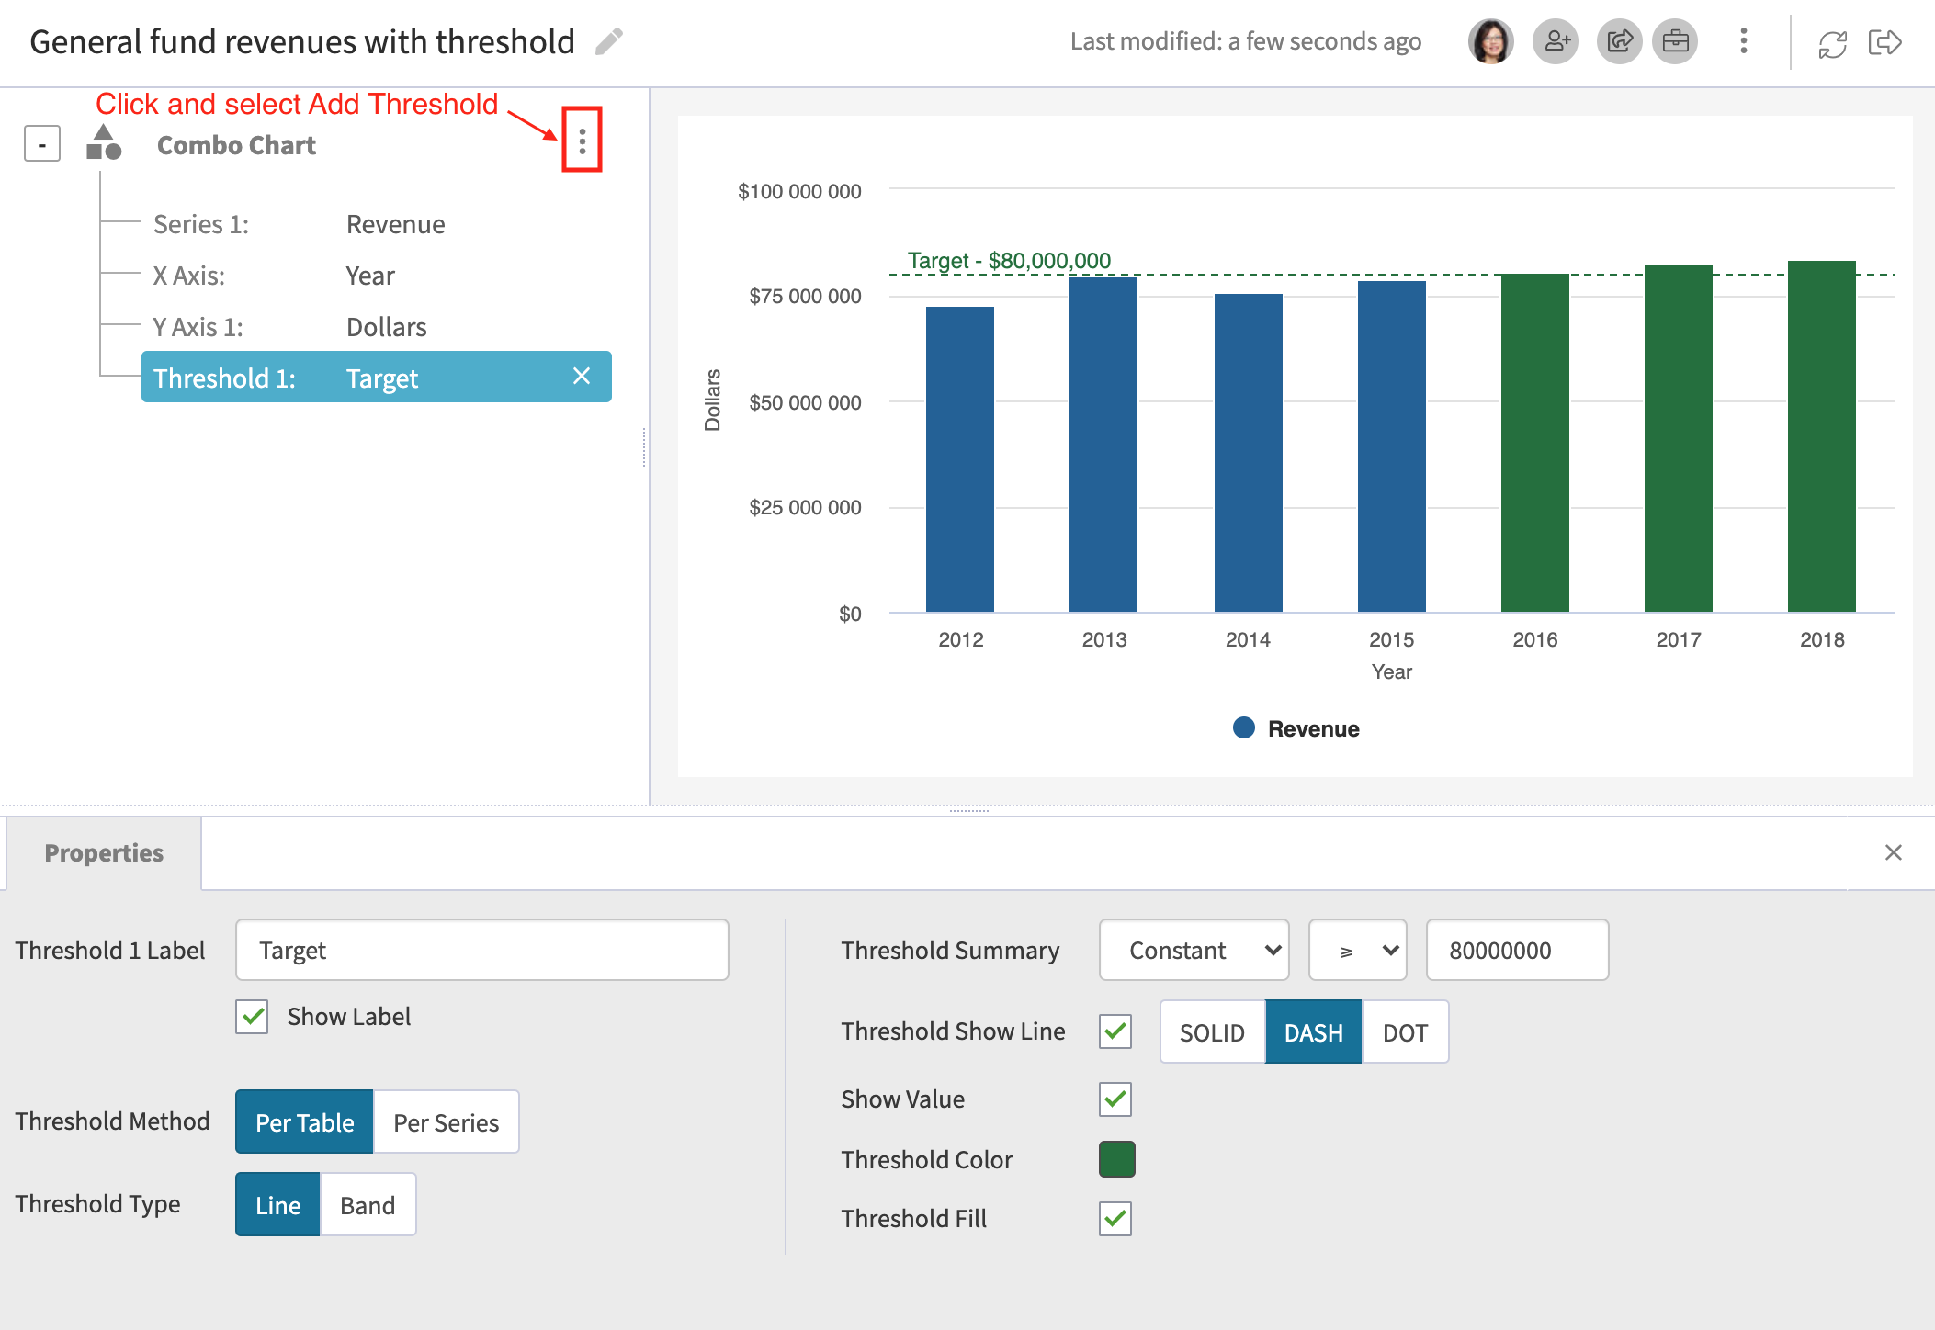
Task: Open Combo Chart three-dot options menu
Action: point(582,141)
